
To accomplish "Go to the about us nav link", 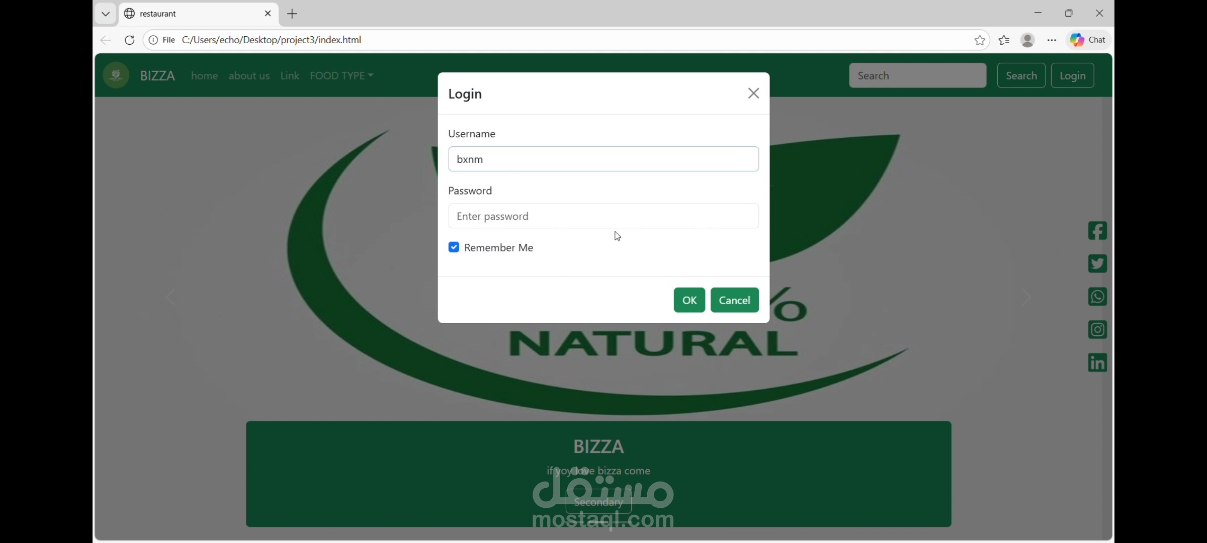I will point(249,76).
